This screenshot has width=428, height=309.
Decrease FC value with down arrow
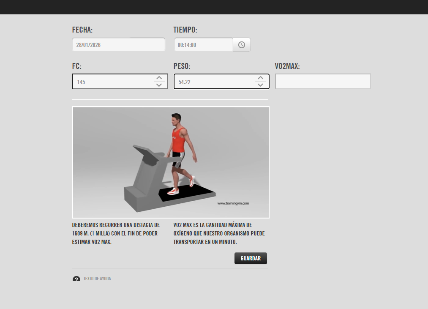(x=159, y=85)
